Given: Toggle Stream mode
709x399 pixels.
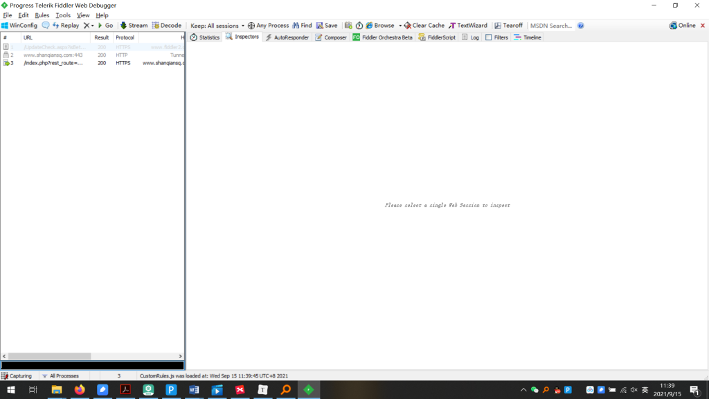Looking at the screenshot, I should (134, 26).
